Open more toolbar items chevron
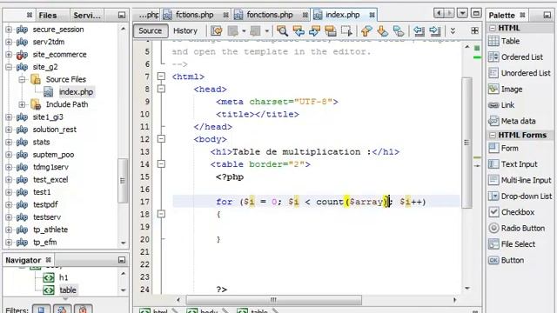 click(453, 31)
